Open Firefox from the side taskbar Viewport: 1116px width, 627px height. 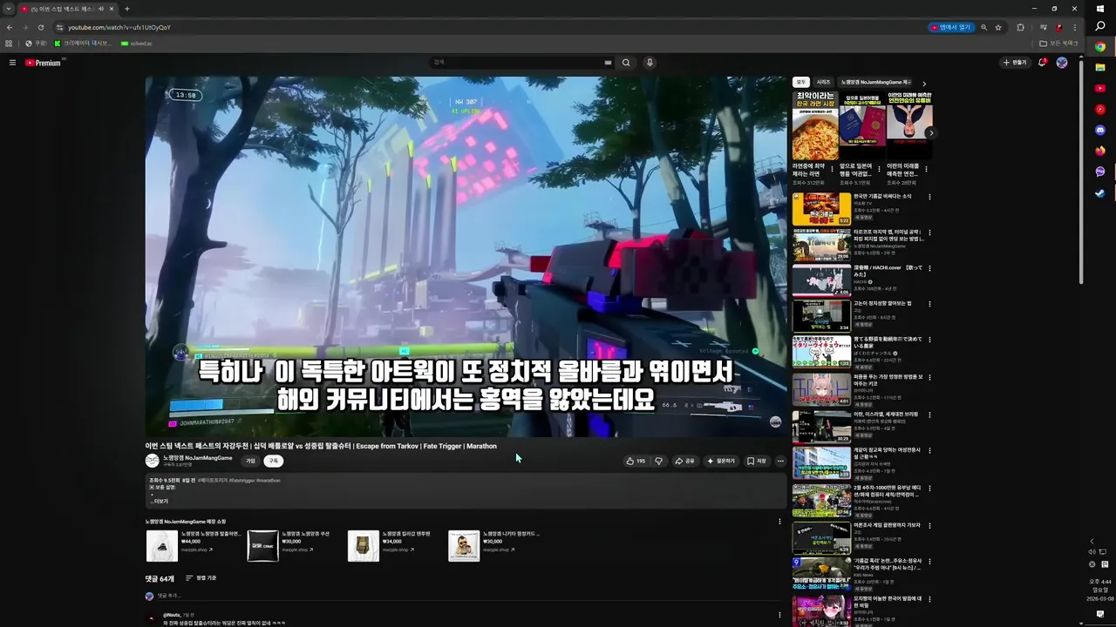pos(1100,151)
